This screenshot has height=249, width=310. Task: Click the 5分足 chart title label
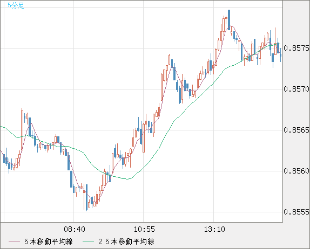click(x=16, y=5)
